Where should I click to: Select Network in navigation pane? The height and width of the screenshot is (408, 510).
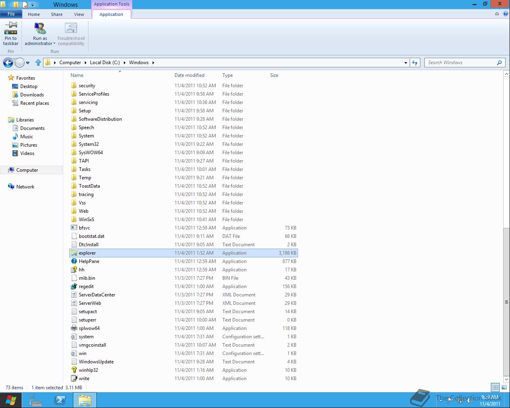click(25, 187)
